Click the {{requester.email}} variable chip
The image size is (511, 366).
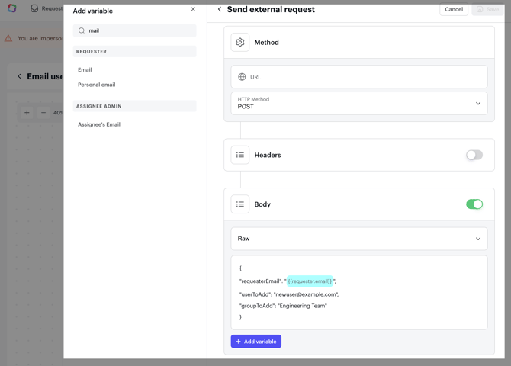(x=310, y=281)
